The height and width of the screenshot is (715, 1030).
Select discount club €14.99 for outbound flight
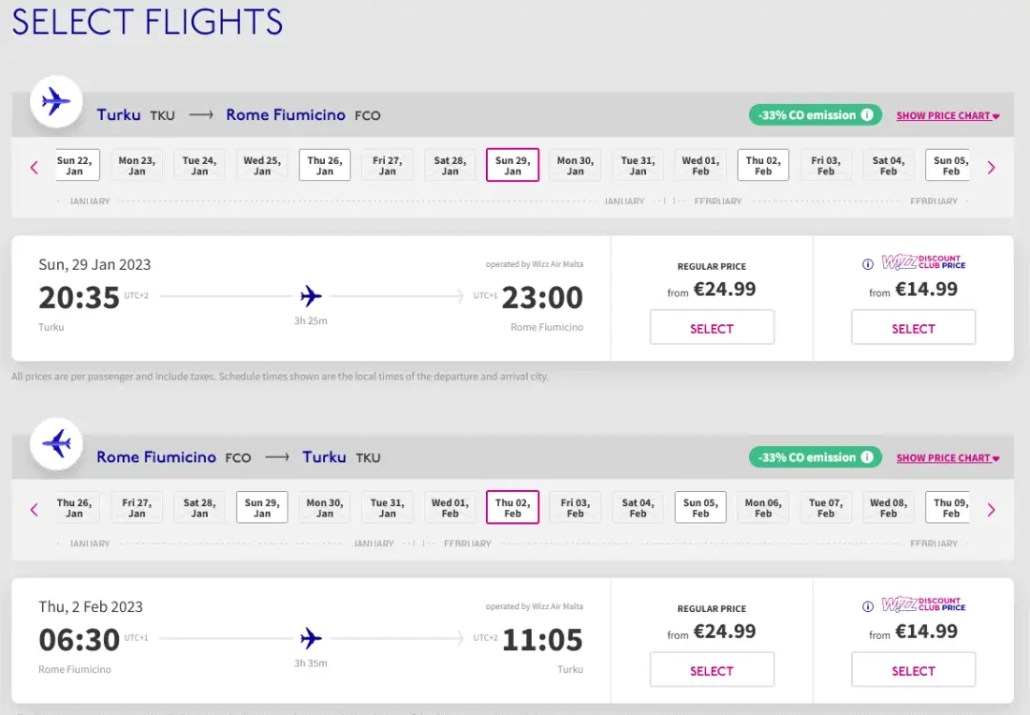[x=913, y=328]
